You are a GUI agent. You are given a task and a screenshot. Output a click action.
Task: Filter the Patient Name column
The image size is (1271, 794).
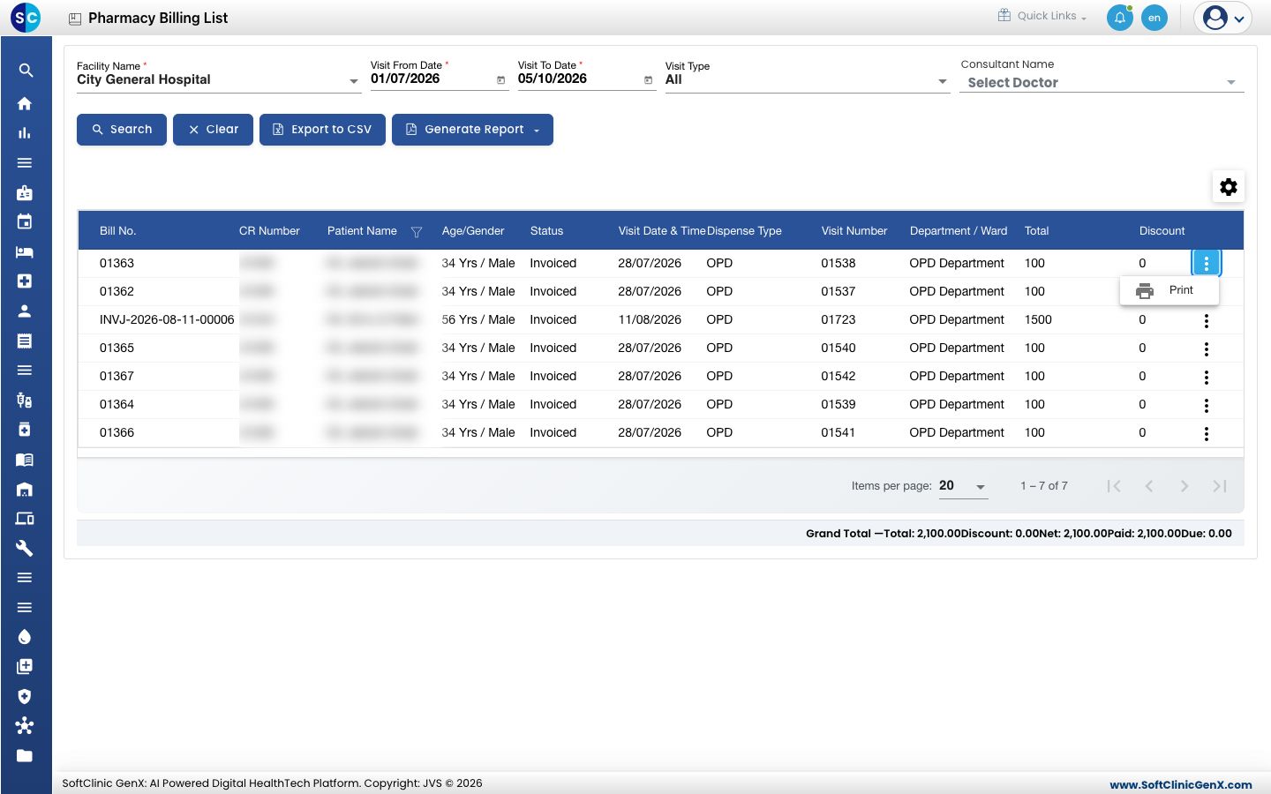click(x=417, y=232)
